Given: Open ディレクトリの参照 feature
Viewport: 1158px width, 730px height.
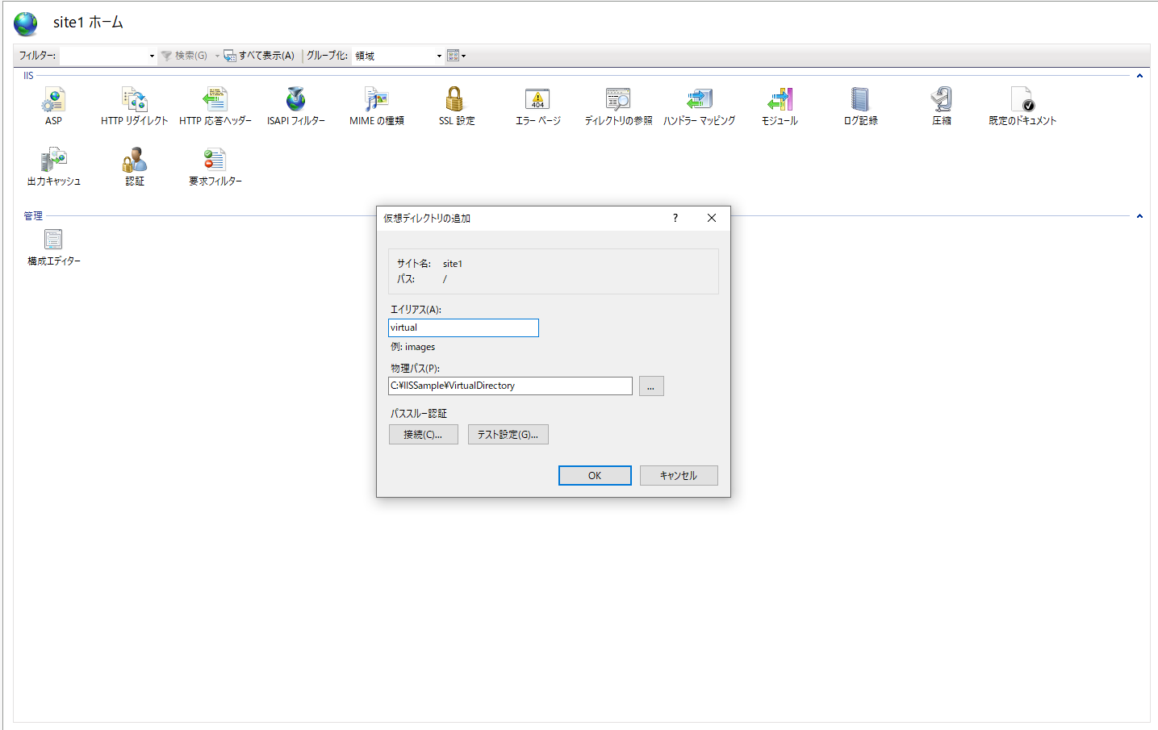Looking at the screenshot, I should (x=618, y=106).
